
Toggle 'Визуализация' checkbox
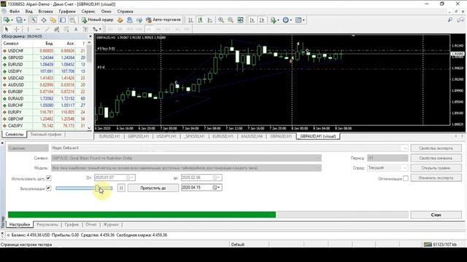pyautogui.click(x=49, y=188)
